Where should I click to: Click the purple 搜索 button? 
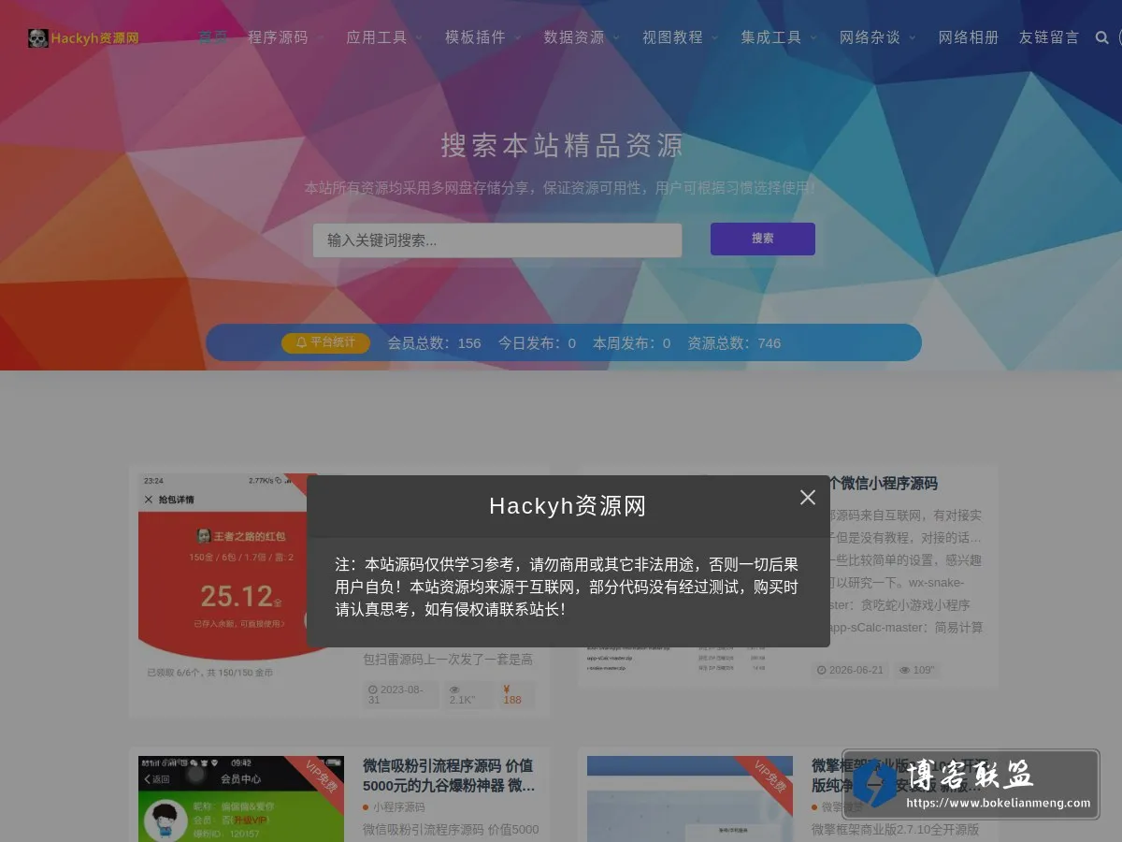(763, 239)
